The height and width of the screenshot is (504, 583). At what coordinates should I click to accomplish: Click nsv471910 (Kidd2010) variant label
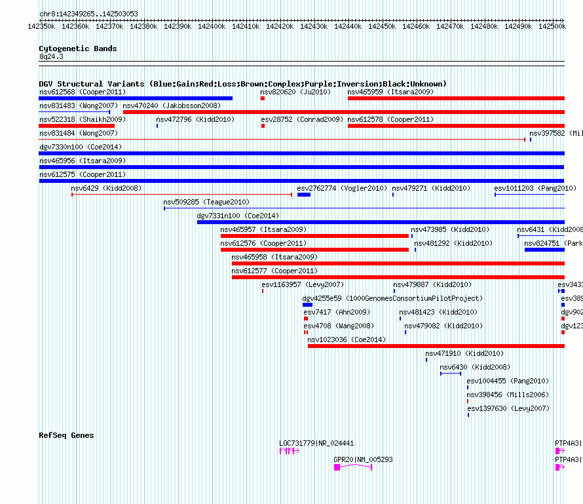pyautogui.click(x=464, y=353)
